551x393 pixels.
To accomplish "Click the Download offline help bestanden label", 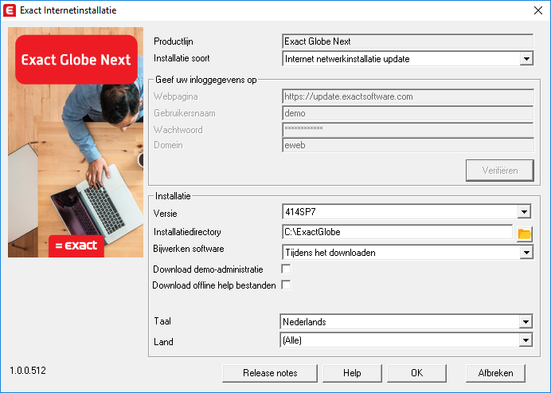I will point(214,285).
